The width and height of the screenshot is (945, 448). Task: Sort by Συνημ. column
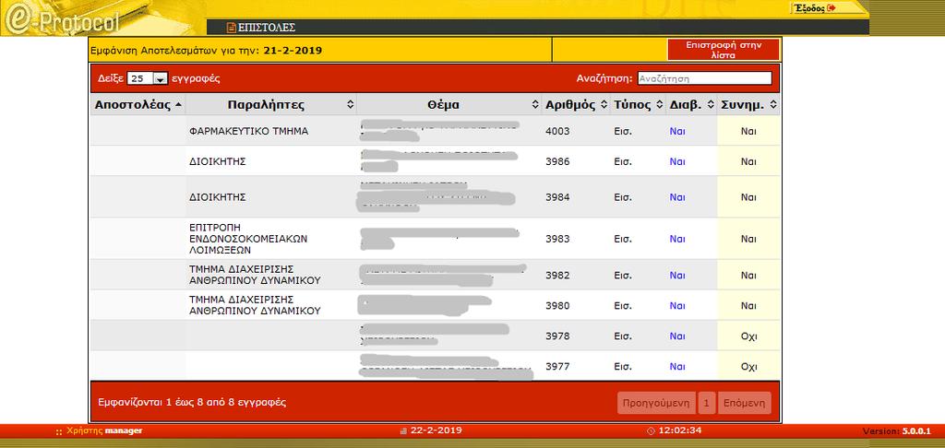(748, 105)
